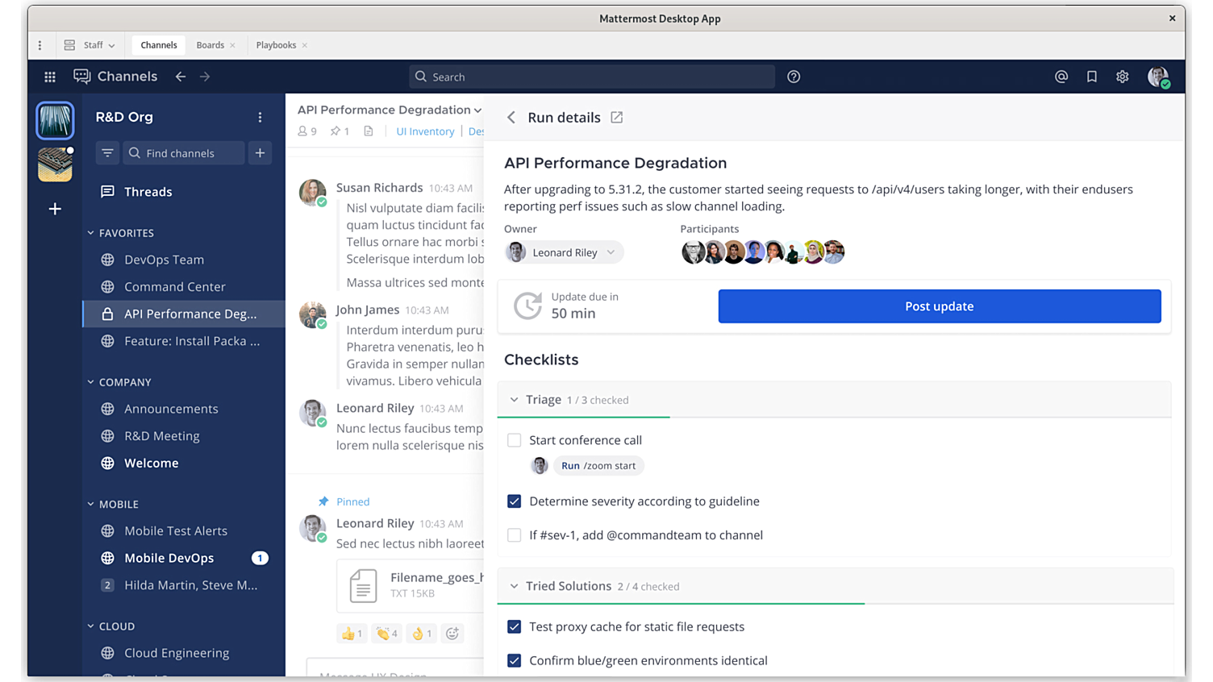Switch to the Boards tab
The width and height of the screenshot is (1213, 682).
[x=210, y=45]
